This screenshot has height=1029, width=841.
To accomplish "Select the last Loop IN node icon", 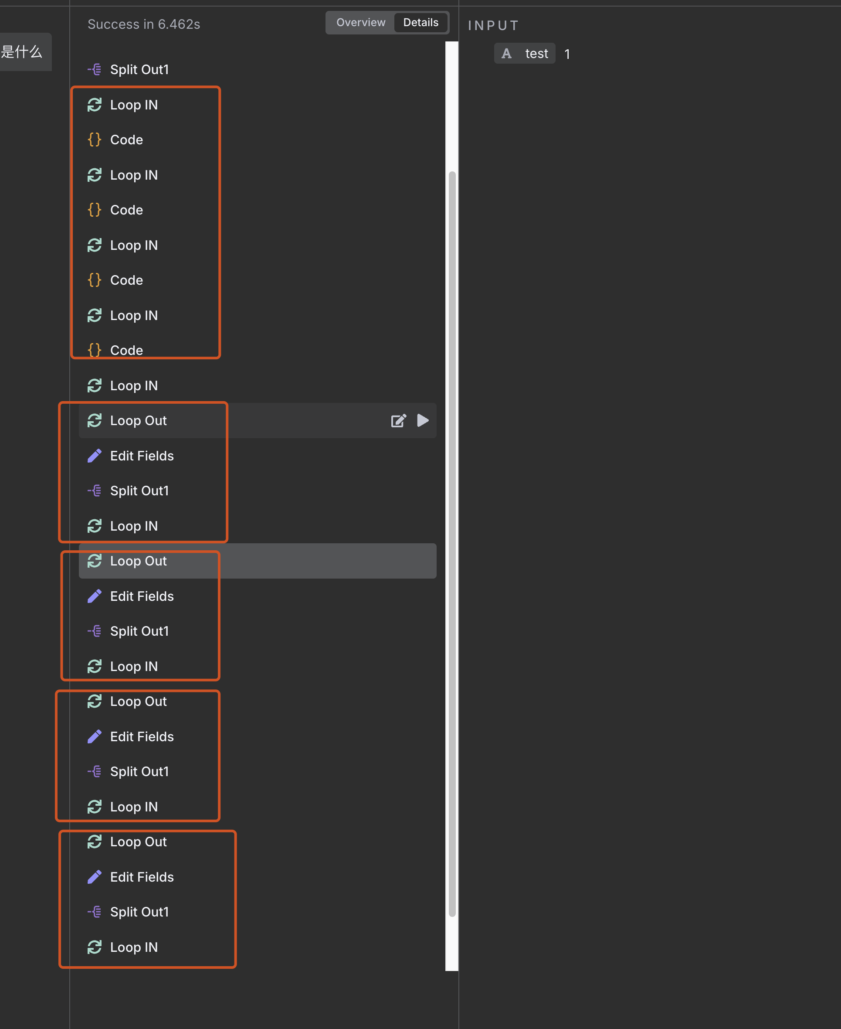I will (95, 947).
